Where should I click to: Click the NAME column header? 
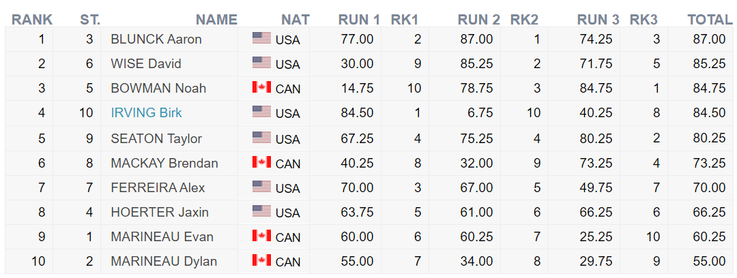[216, 20]
